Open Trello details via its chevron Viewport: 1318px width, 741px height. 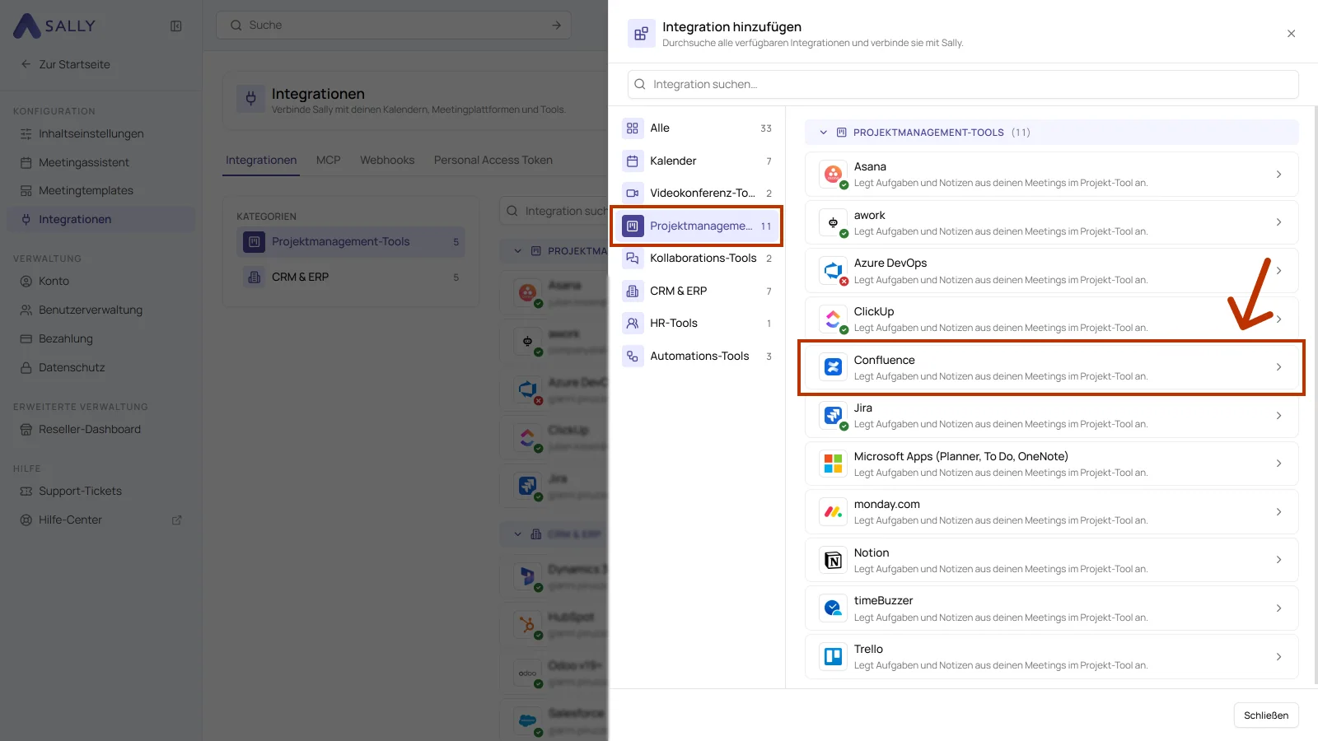[1278, 656]
